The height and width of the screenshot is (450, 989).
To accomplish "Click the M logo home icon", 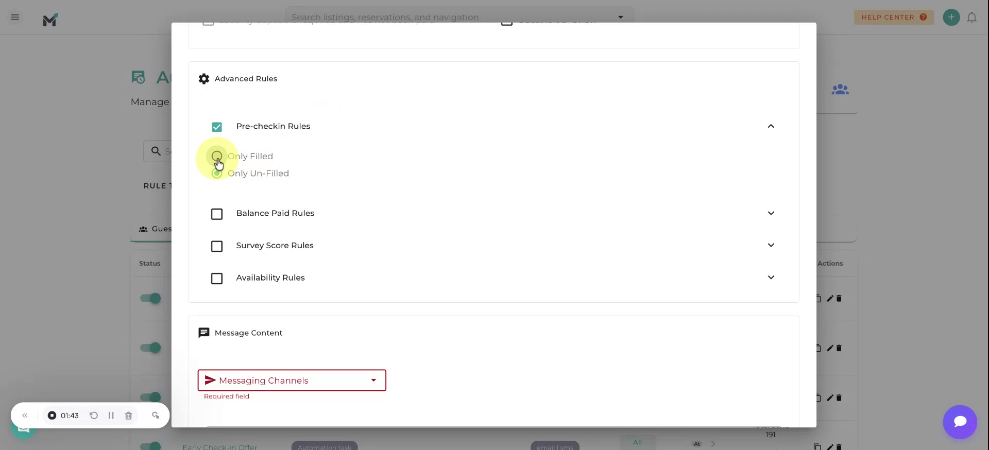I will click(x=50, y=20).
